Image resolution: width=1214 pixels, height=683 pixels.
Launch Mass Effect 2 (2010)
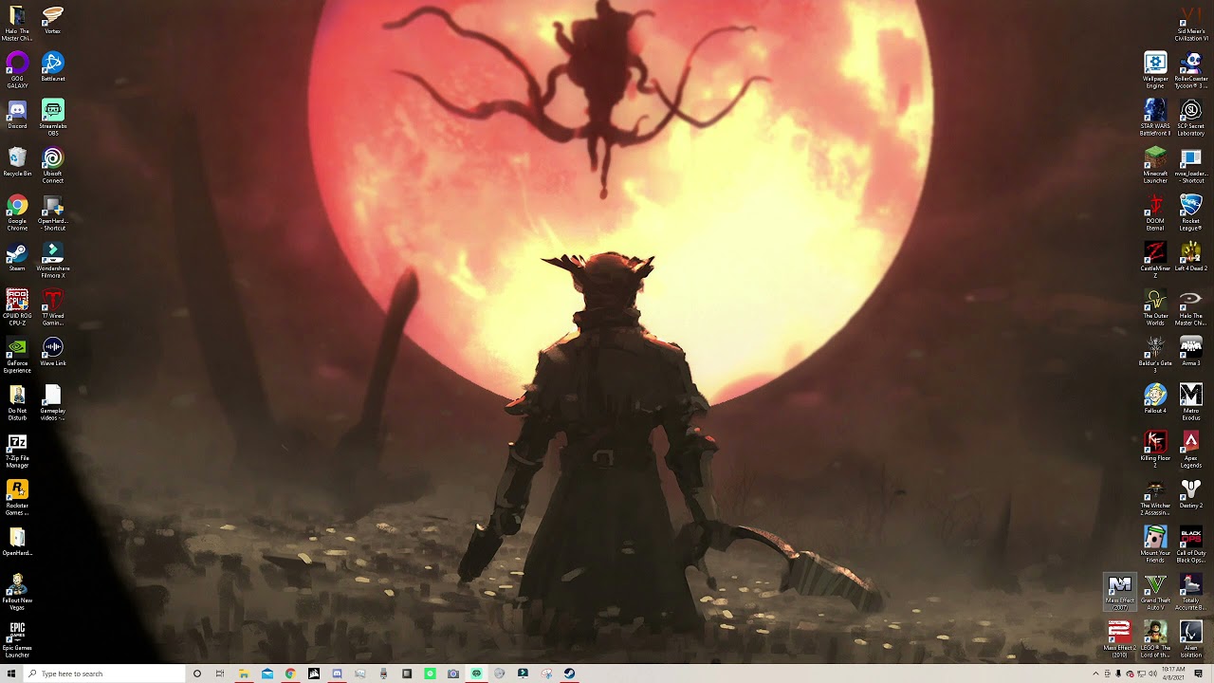(x=1120, y=640)
